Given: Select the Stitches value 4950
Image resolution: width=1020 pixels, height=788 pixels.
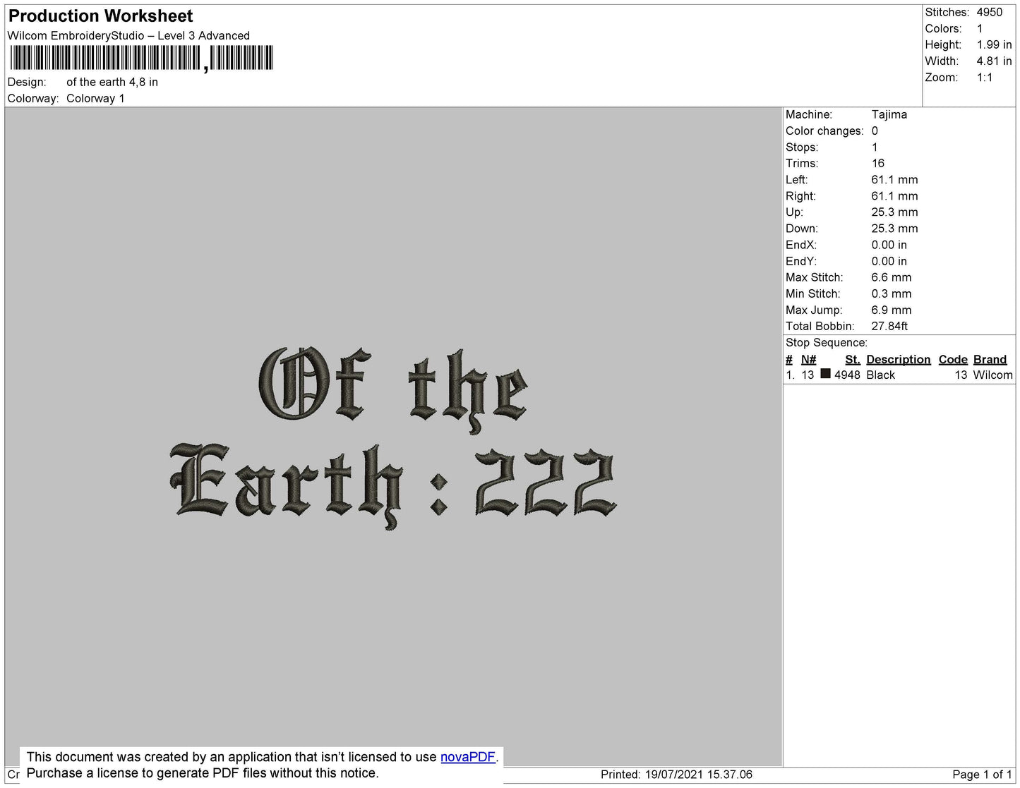Looking at the screenshot, I should point(990,12).
